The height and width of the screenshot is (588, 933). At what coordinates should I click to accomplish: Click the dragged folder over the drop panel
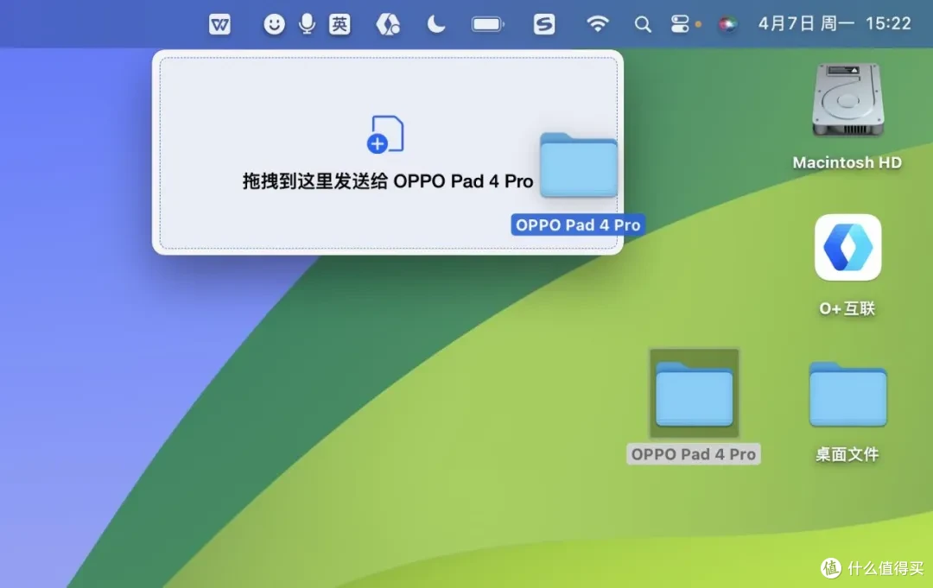click(x=578, y=165)
